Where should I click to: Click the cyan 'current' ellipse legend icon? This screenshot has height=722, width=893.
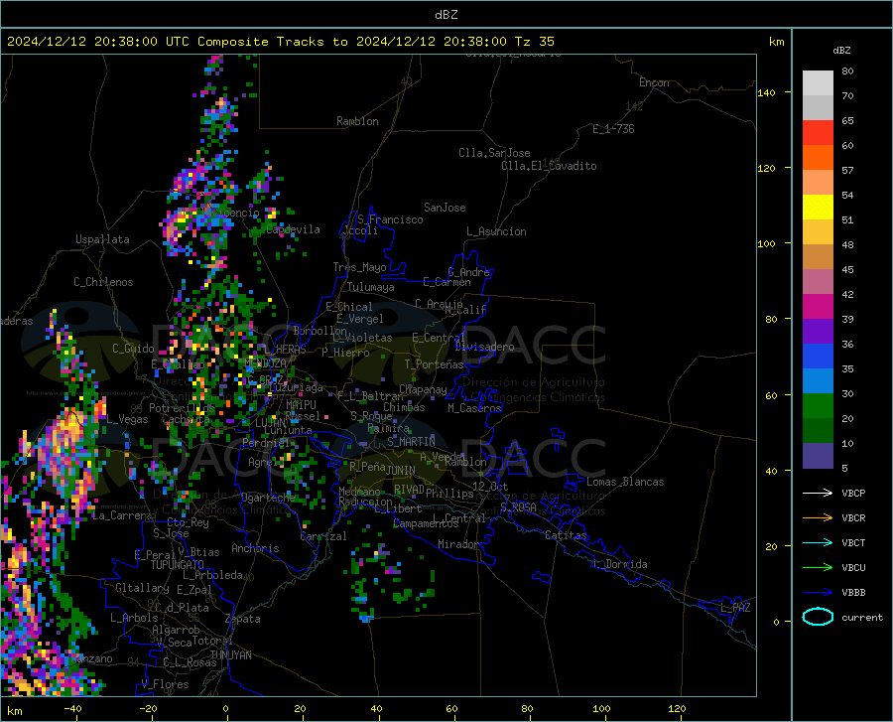(x=818, y=617)
